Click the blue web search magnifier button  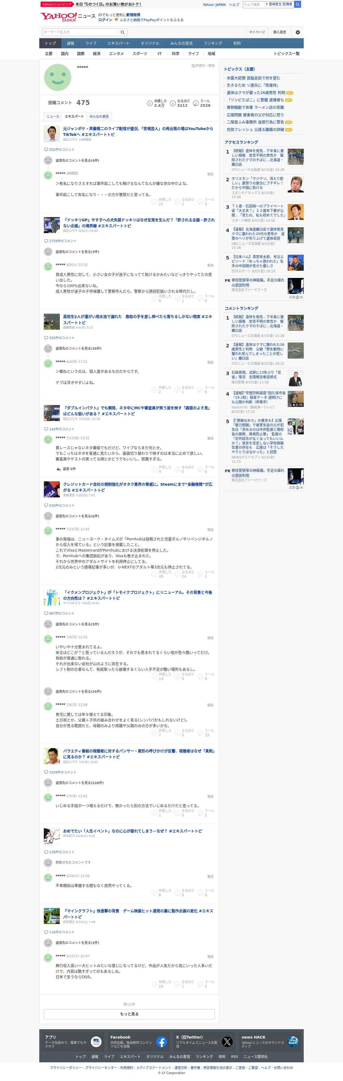point(298,4)
